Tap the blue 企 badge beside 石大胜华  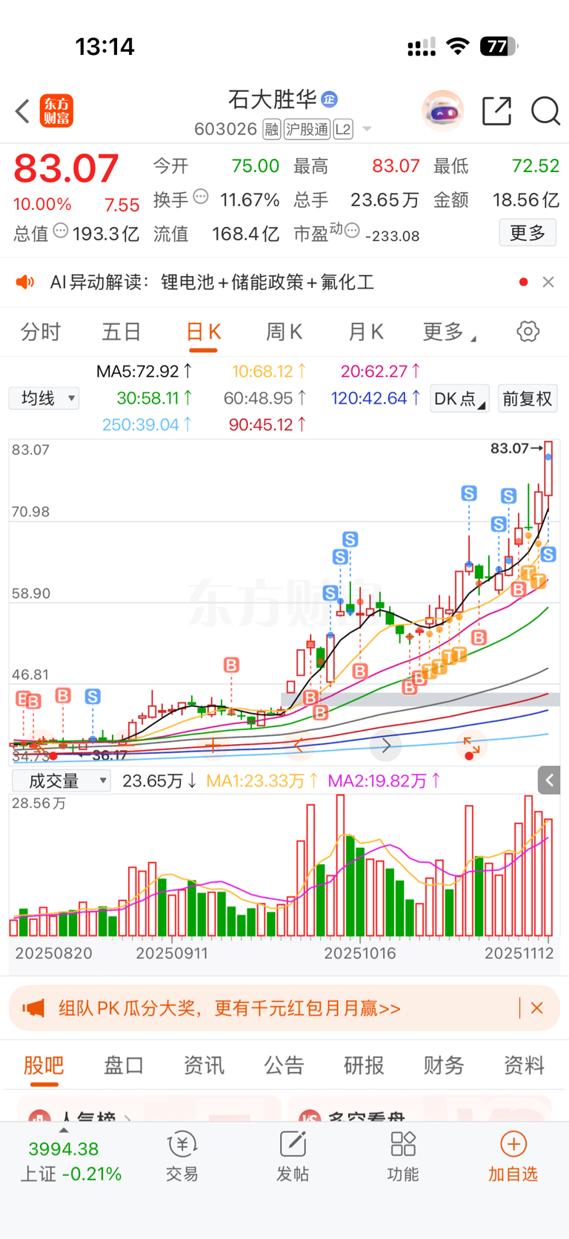(x=330, y=99)
